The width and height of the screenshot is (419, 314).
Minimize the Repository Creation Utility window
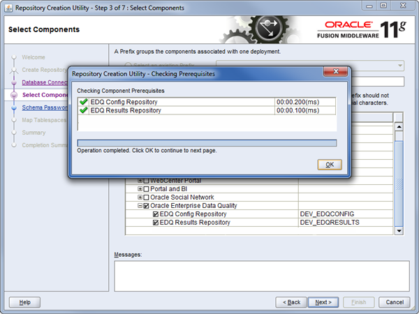tap(369, 6)
